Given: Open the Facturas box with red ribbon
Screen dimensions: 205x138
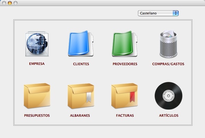Looking at the screenshot, I should [x=125, y=96].
